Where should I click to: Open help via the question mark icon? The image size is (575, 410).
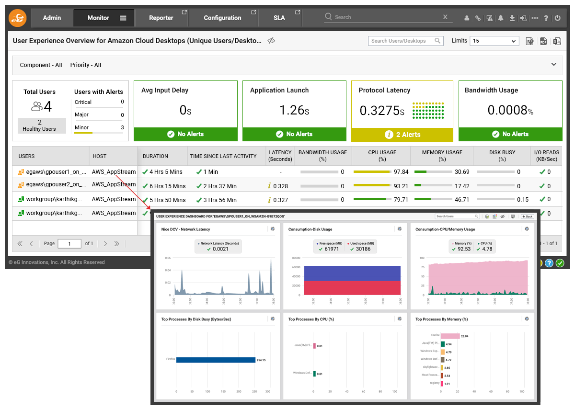click(x=546, y=18)
